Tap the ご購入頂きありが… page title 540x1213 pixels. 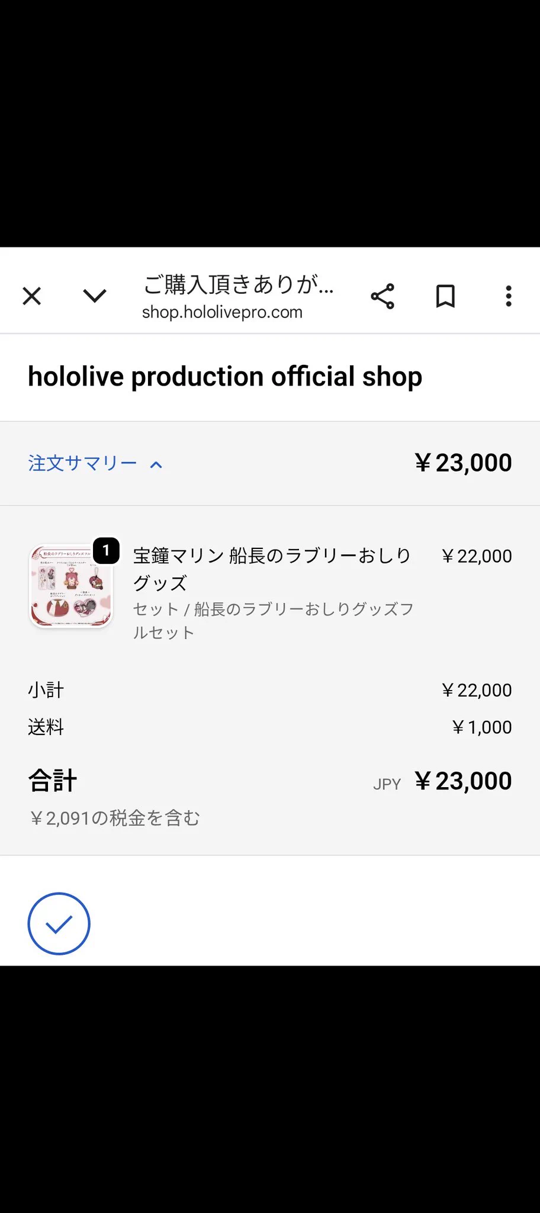239,284
